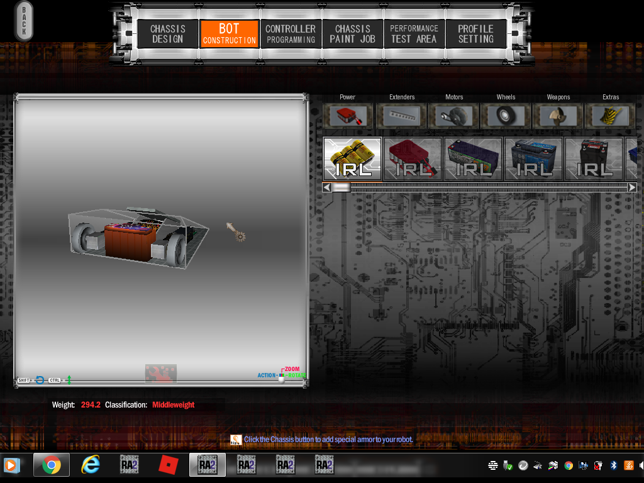Screen dimensions: 644x483
Task: Select the Weapons category icon
Action: click(558, 116)
